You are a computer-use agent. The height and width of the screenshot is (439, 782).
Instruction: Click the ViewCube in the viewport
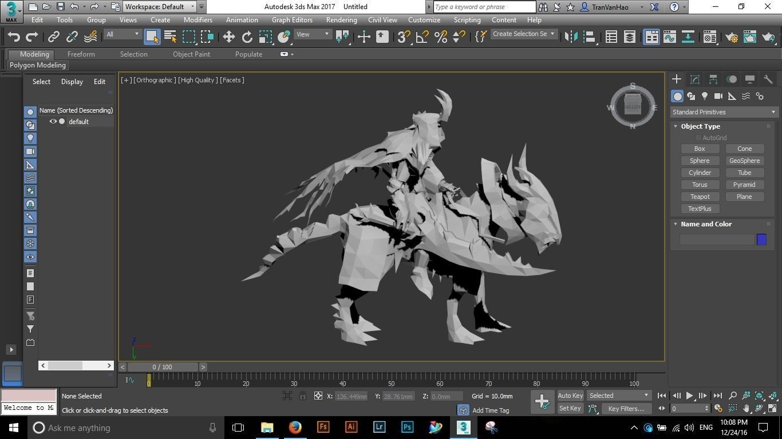(x=633, y=106)
